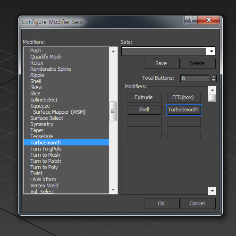Click the Delete button
The height and width of the screenshot is (236, 236).
pos(198,63)
